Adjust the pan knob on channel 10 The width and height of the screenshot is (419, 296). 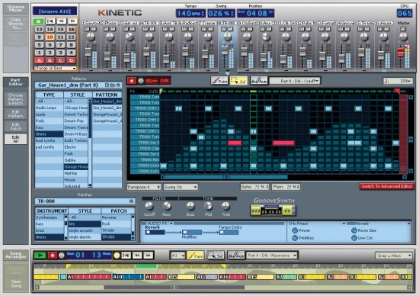(x=266, y=37)
